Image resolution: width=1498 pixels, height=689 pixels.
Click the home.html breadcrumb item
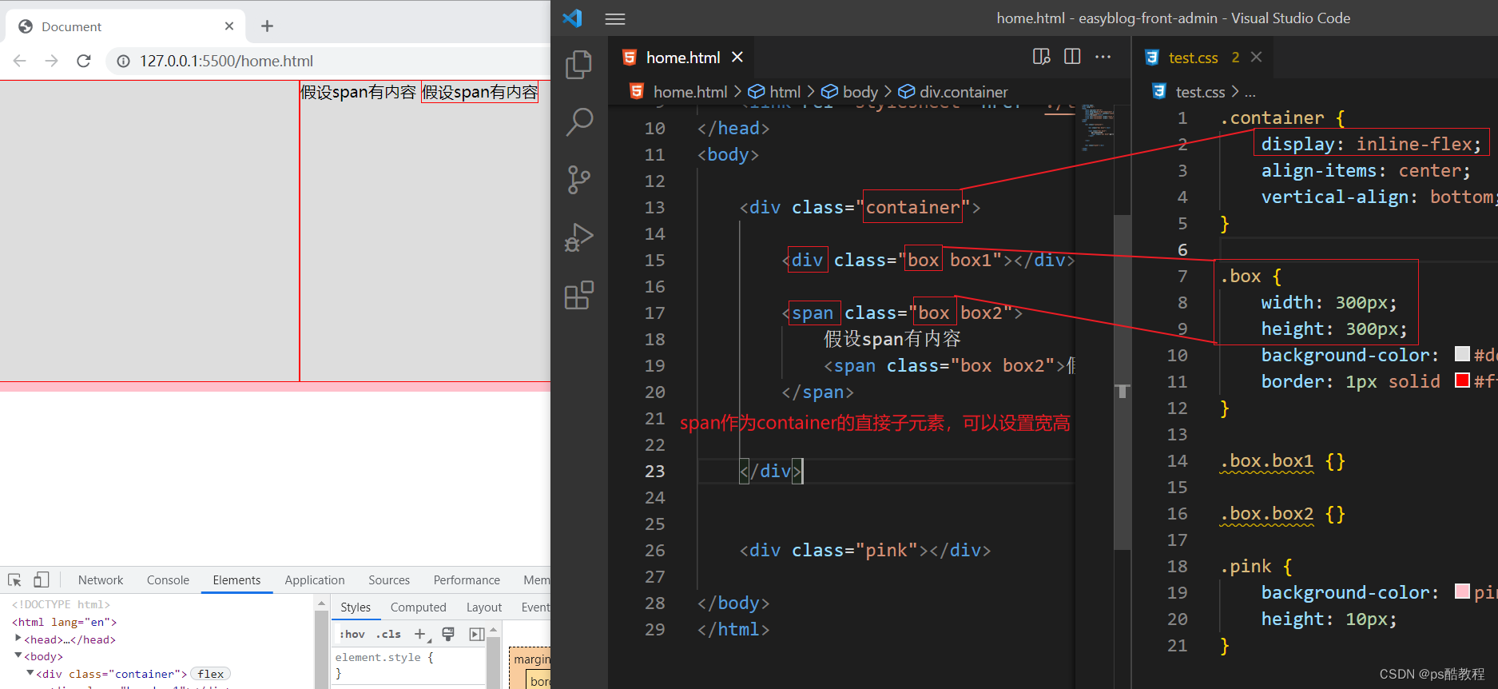coord(690,92)
